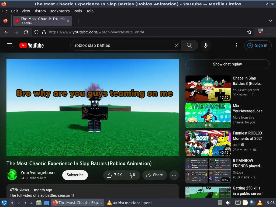This screenshot has width=276, height=207.
Task: Open the volume speaker tray icon
Action: (228, 203)
